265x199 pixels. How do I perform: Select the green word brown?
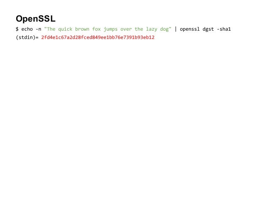click(x=82, y=29)
